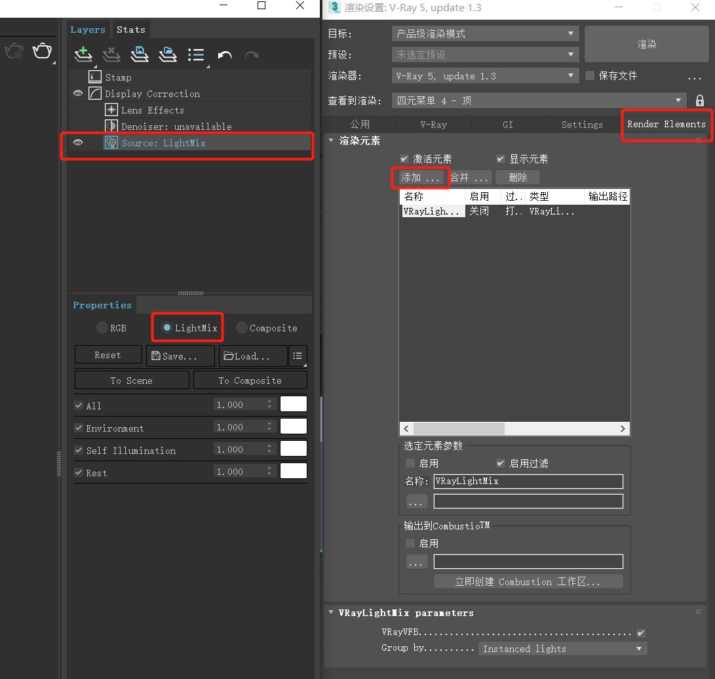Open the 查看到渲染 view dropdown
Screen dimensions: 715x679
(539, 100)
